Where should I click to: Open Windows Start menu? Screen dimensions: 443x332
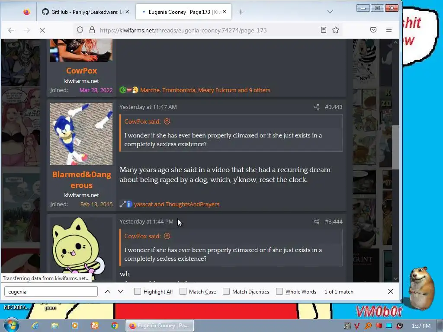pyautogui.click(x=11, y=325)
